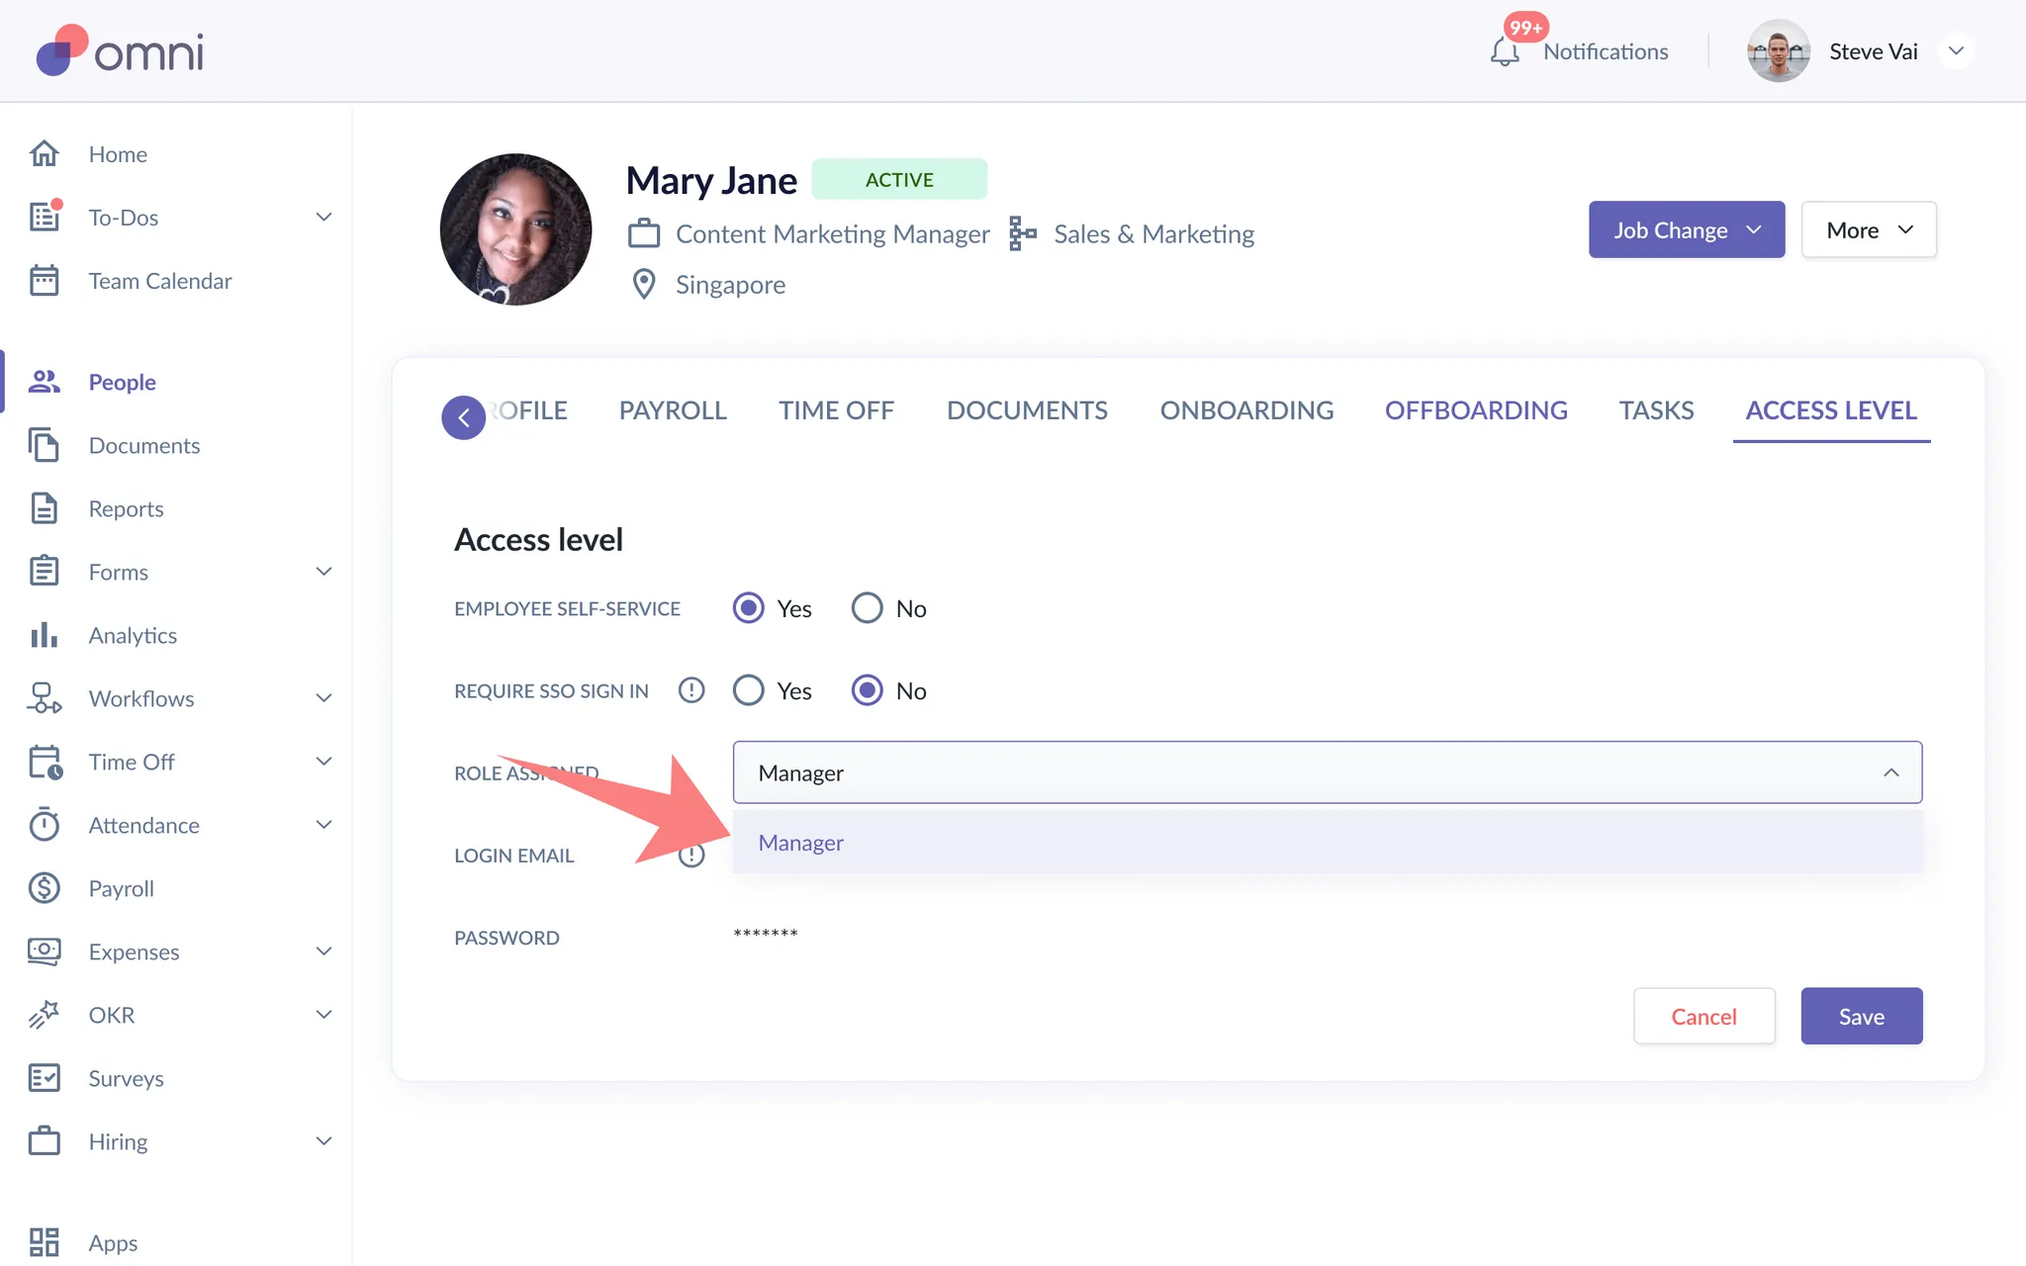Collapse the Role Assigned dropdown
The height and width of the screenshot is (1266, 2026).
(x=1890, y=772)
